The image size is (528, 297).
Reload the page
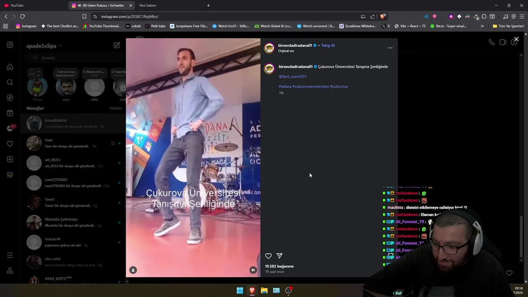click(x=22, y=16)
